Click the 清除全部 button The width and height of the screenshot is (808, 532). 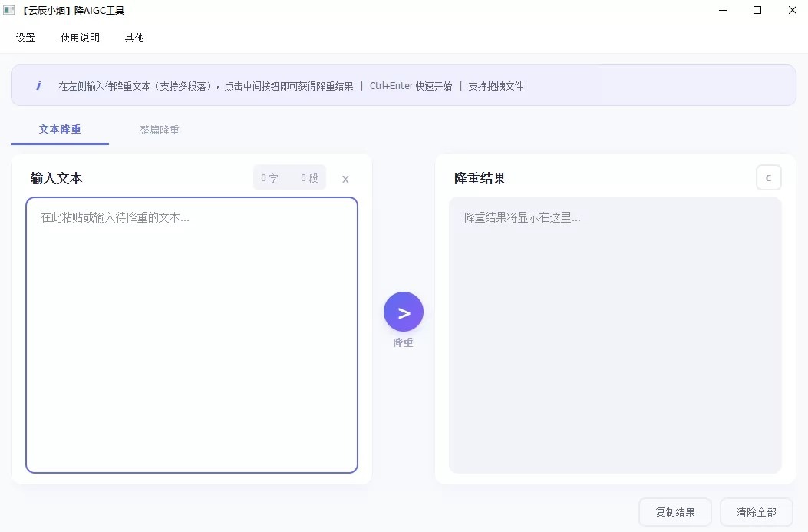click(x=756, y=512)
